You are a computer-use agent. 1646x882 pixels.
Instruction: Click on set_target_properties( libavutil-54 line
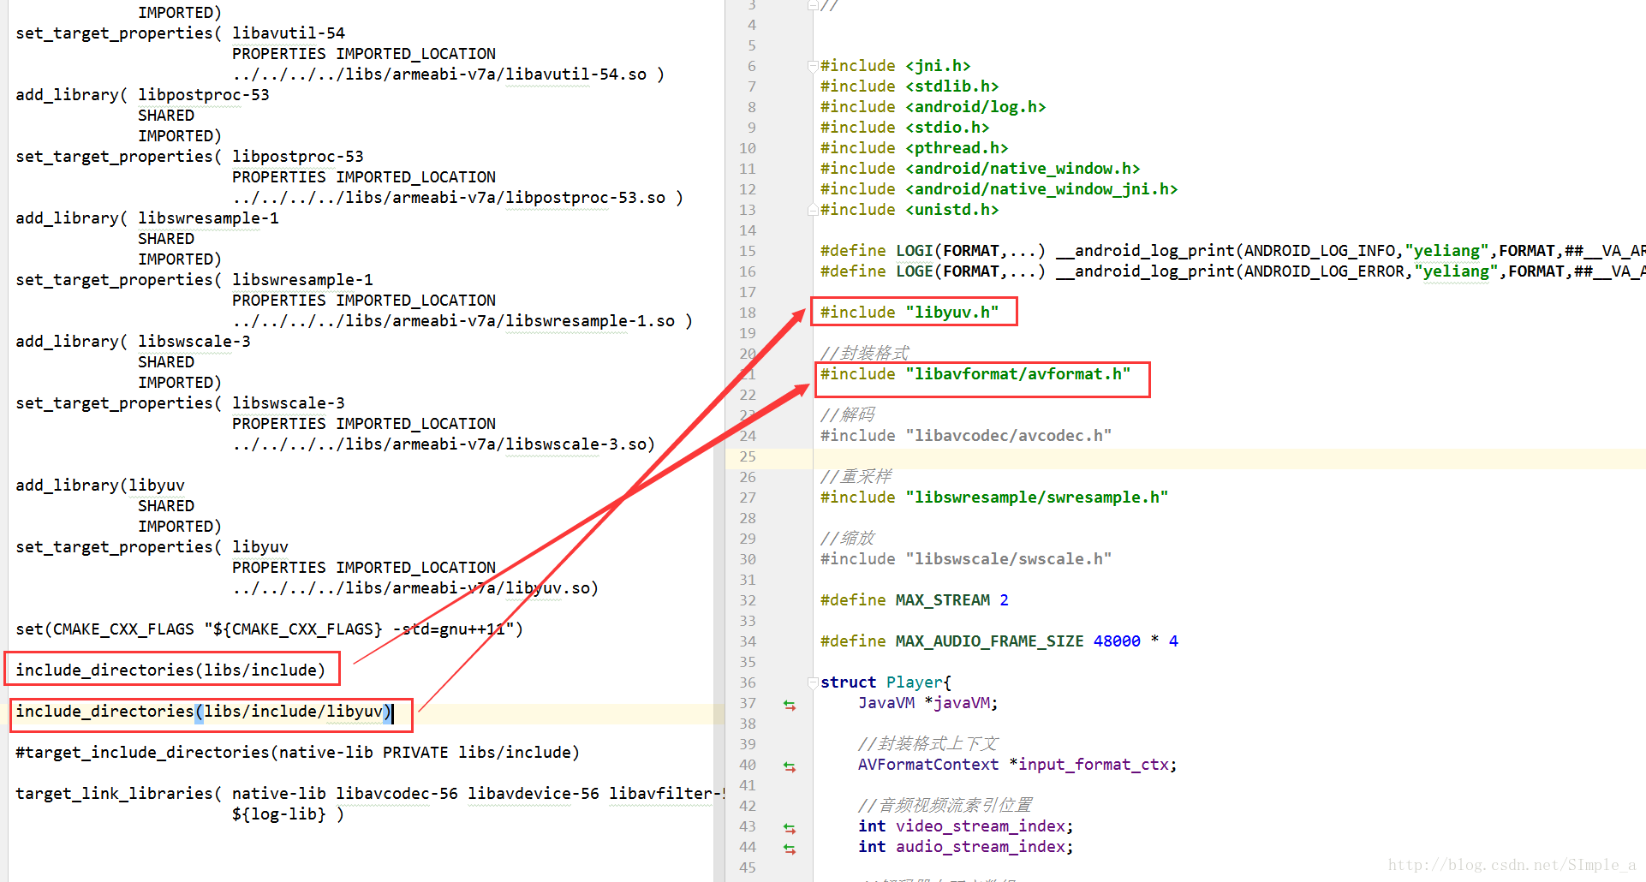[x=180, y=33]
